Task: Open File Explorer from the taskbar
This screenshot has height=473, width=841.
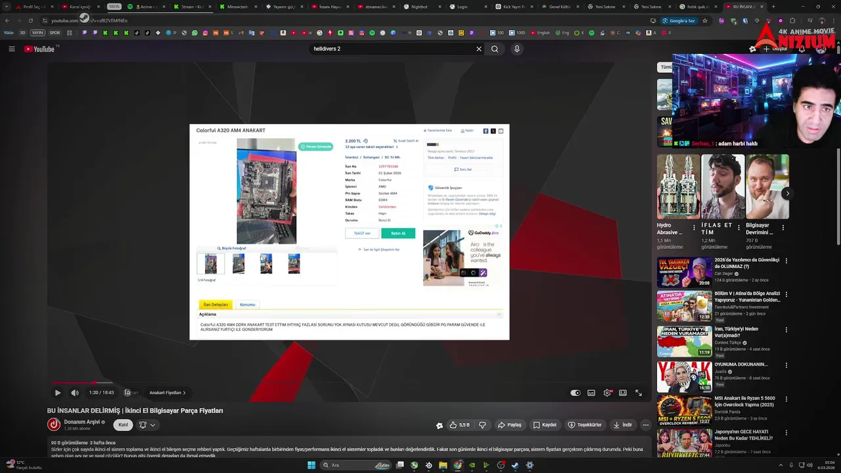Action: coord(443,465)
